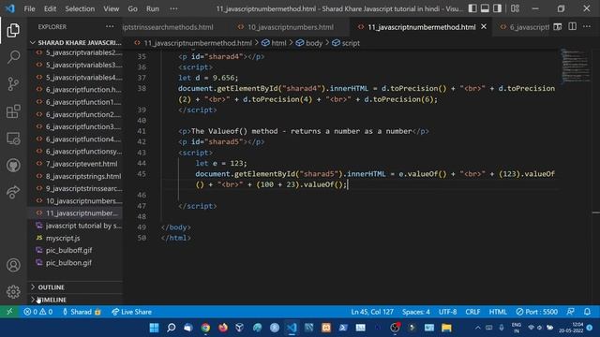Viewport: 600px width, 337px height.
Task: Open the Explorer view in activity bar
Action: 13,30
